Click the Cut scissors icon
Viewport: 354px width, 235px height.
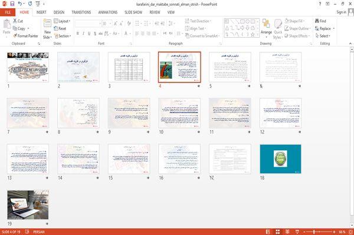[x=15, y=21]
